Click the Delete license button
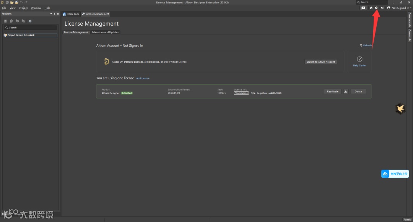Screen dimensions: 413x222 coord(358,92)
